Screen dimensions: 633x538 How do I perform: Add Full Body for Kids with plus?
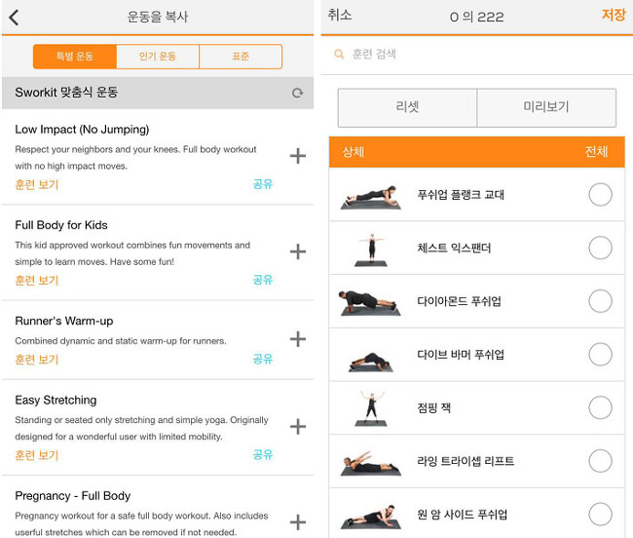click(298, 251)
